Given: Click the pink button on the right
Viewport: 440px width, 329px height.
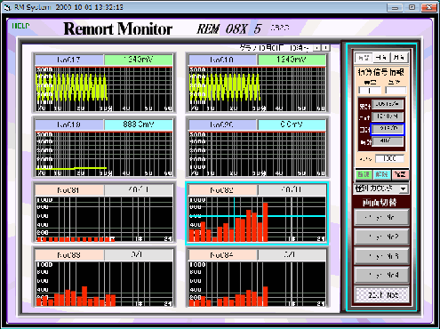Looking at the screenshot, I should [400, 174].
